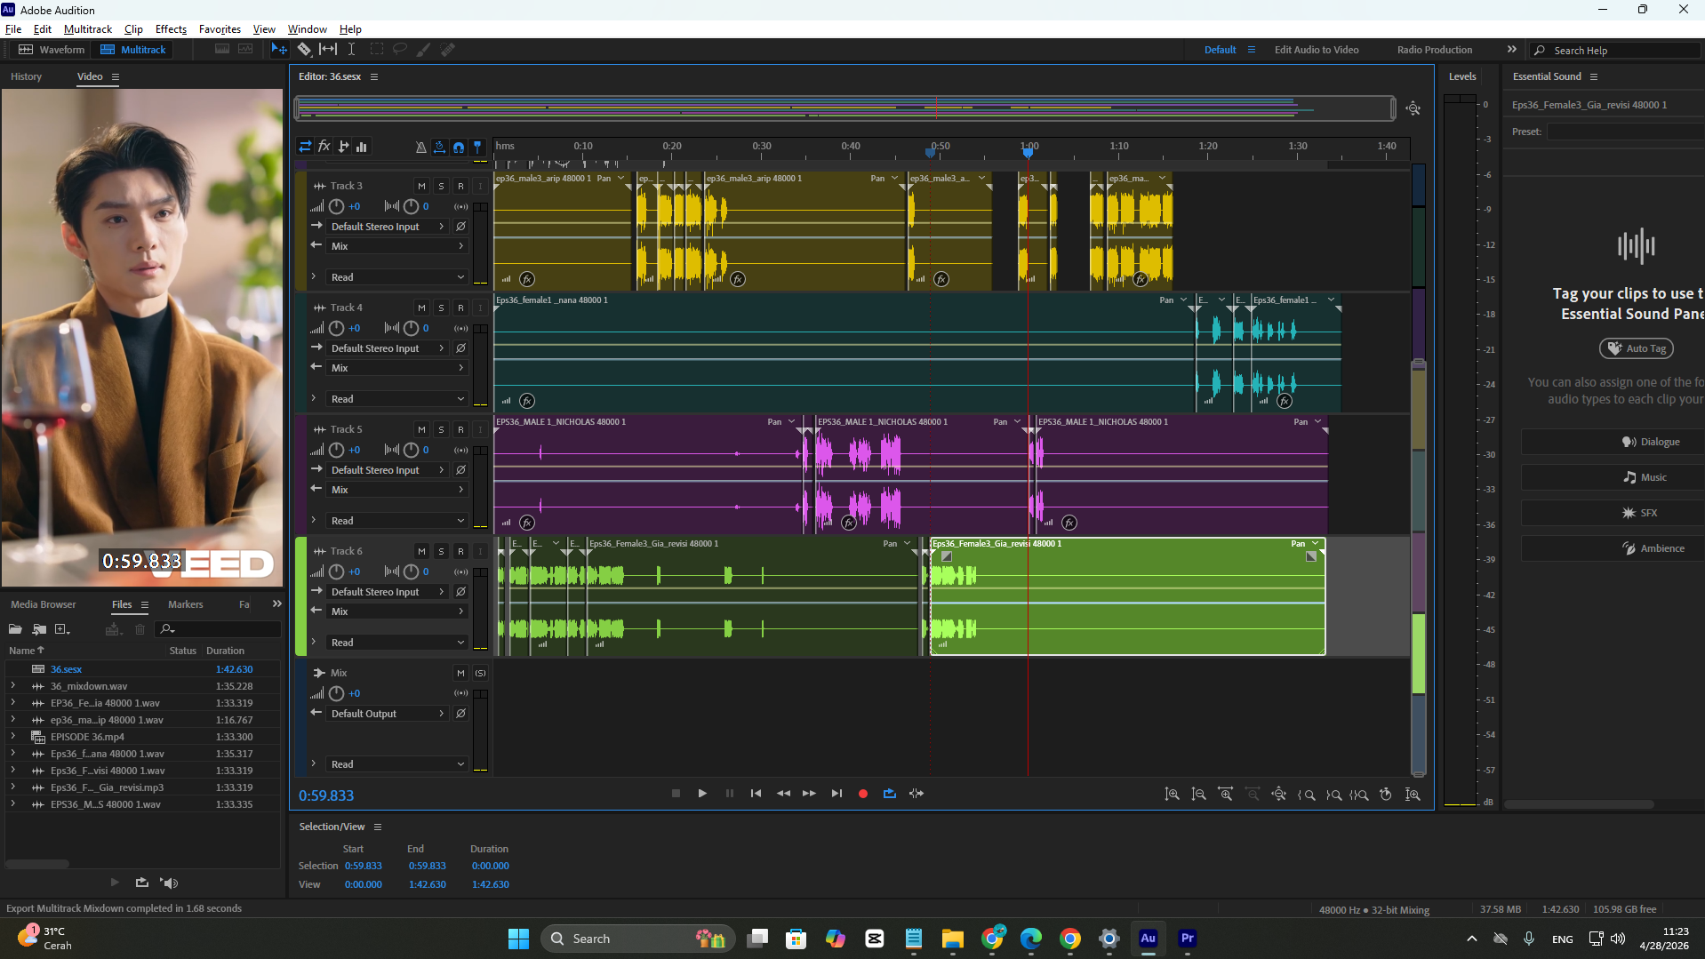Switch to the Markers tab

(186, 604)
